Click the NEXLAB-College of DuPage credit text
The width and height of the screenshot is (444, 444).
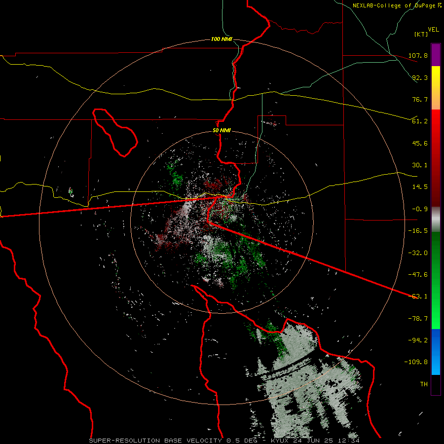coord(397,5)
